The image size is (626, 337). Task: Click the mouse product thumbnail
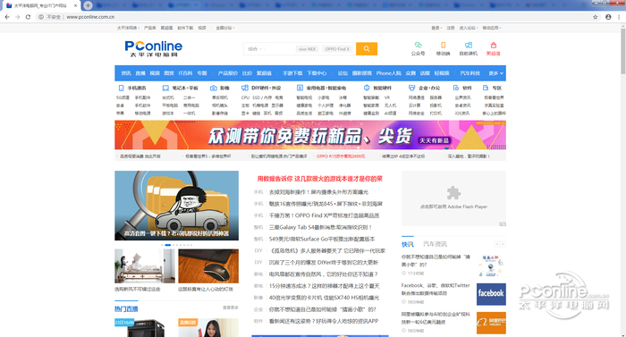click(x=208, y=265)
